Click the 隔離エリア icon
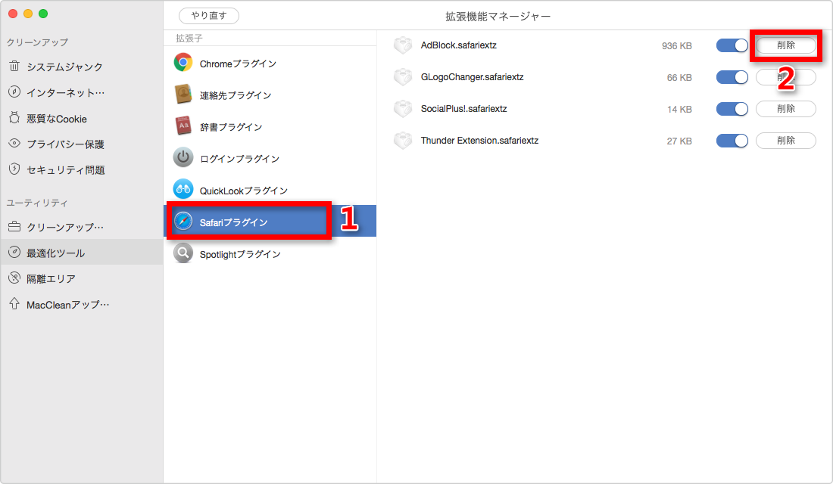 [x=14, y=278]
